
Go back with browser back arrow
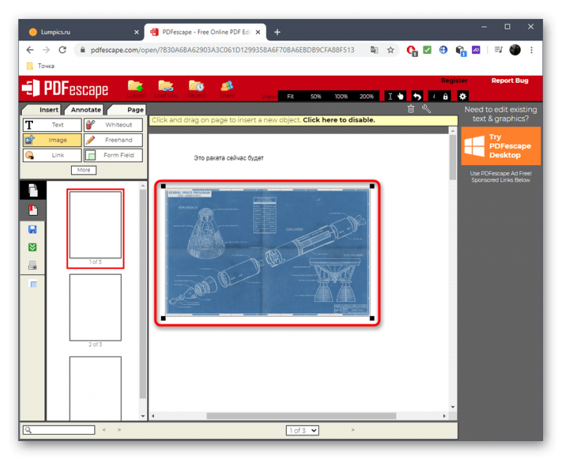[x=30, y=50]
